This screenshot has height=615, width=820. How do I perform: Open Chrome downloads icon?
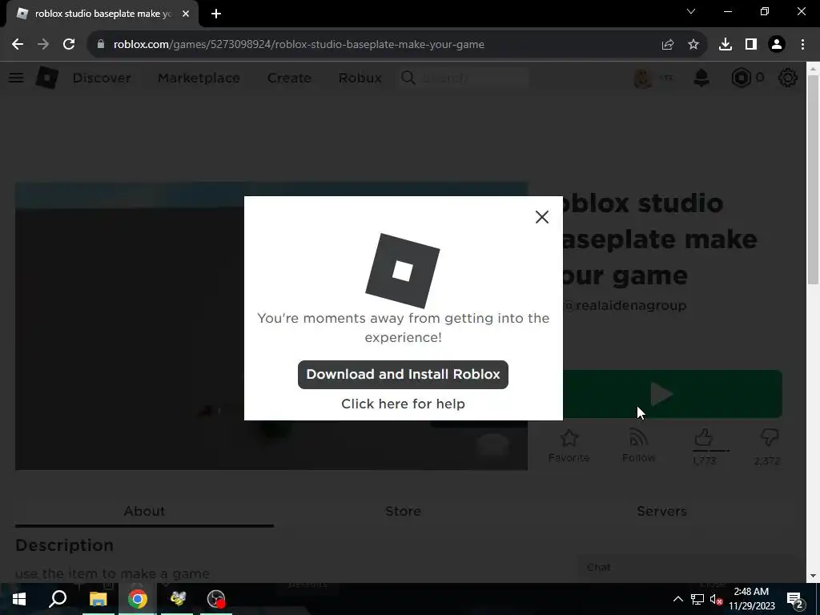pyautogui.click(x=726, y=45)
